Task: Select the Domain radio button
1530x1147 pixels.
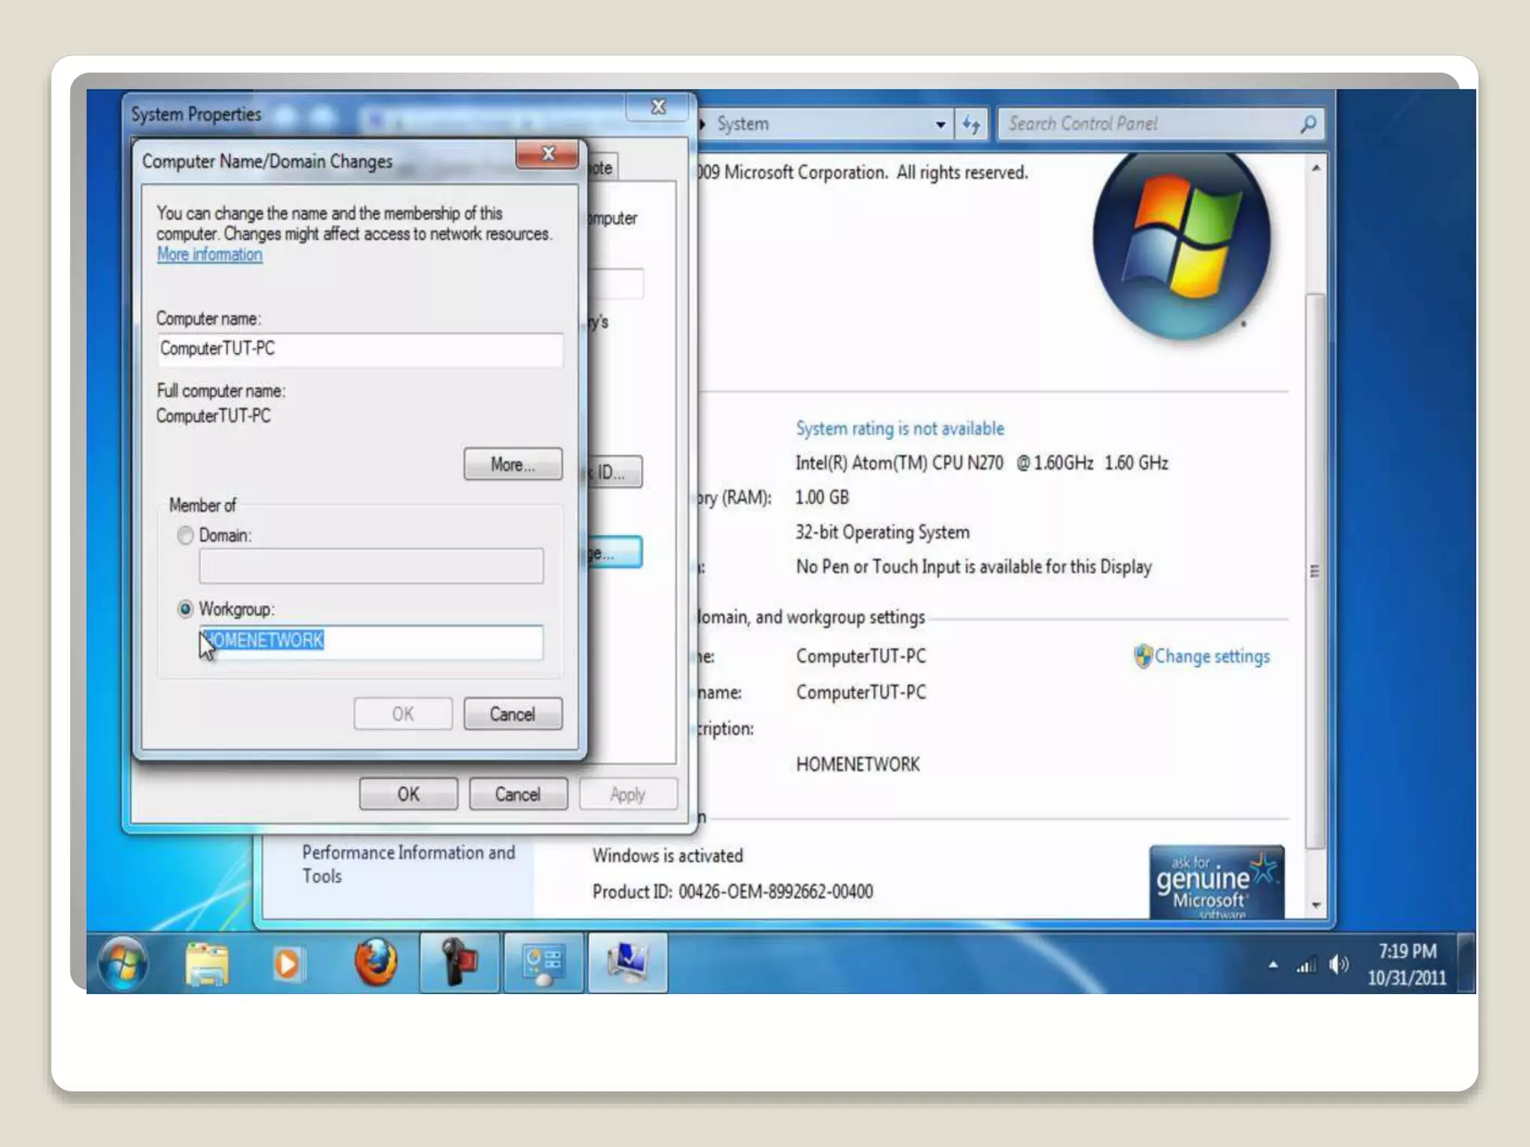Action: [x=185, y=535]
